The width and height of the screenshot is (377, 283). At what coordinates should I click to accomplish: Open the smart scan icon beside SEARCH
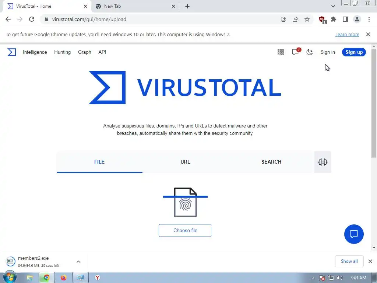pyautogui.click(x=323, y=162)
